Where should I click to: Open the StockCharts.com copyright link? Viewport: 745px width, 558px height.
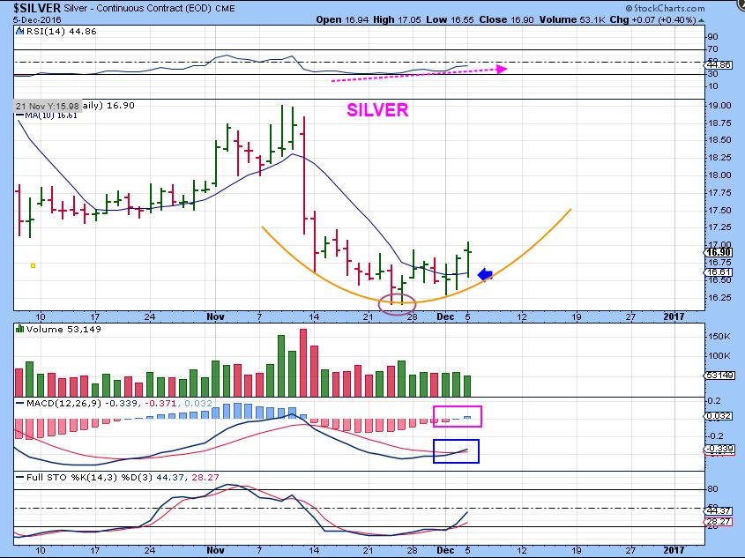[x=665, y=8]
